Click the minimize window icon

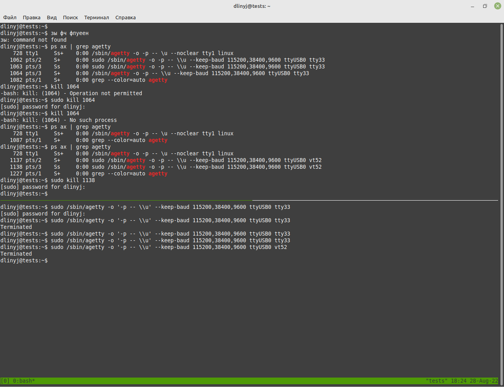tap(472, 6)
